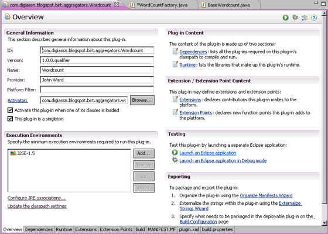Open the Dependencies link in Plug-in Content
The image size is (328, 234).
click(193, 51)
